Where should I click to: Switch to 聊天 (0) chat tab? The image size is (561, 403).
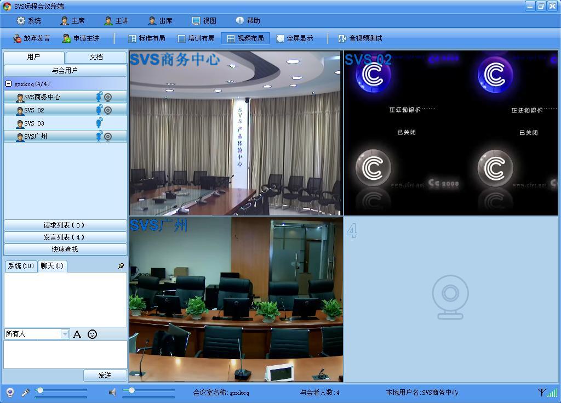pos(52,266)
